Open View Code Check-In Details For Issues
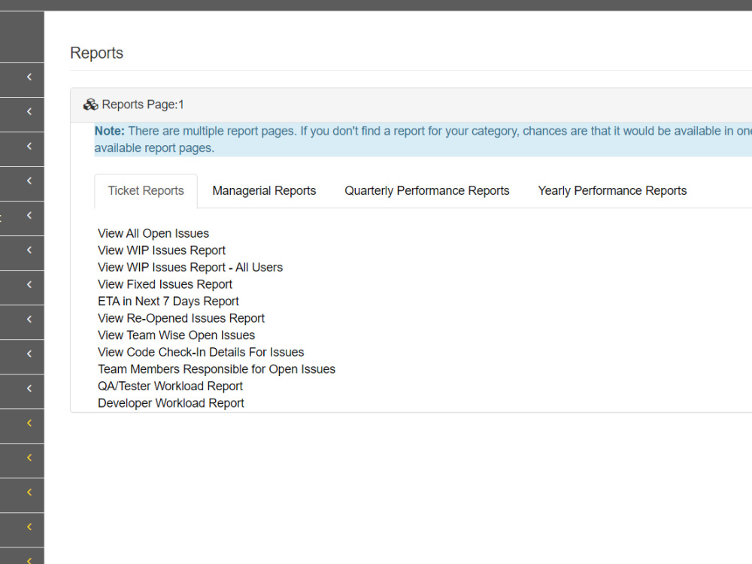The image size is (752, 564). pyautogui.click(x=201, y=353)
